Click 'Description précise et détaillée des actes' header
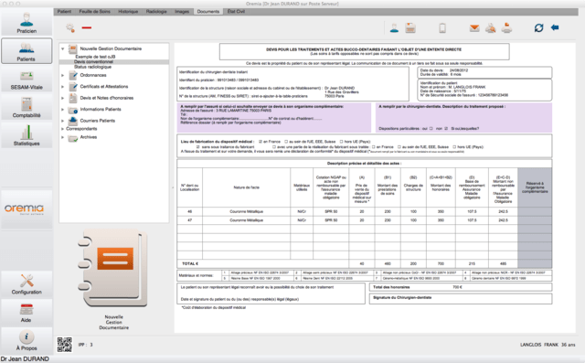Viewport: 585px width, 363px height. (x=364, y=164)
